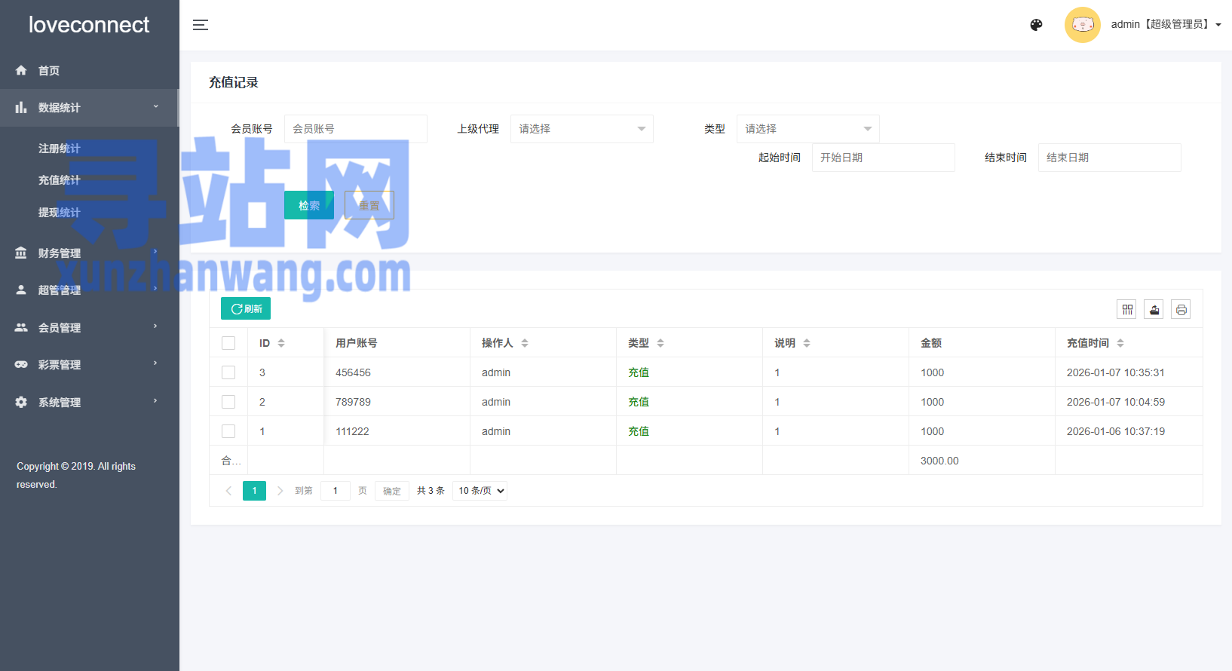
Task: Open the theme color palette icon
Action: pos(1036,25)
